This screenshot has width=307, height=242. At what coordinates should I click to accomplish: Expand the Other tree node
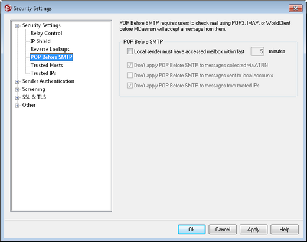[17, 106]
